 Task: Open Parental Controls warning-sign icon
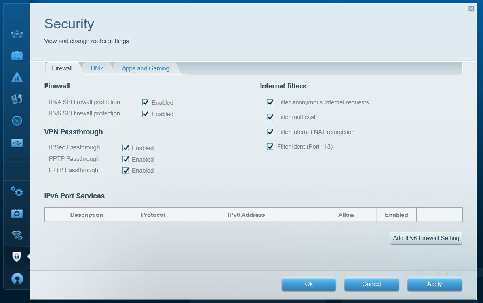click(17, 77)
